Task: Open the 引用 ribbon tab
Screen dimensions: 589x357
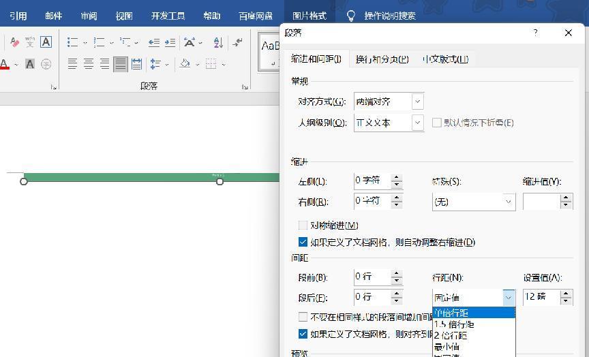Action: (x=18, y=16)
